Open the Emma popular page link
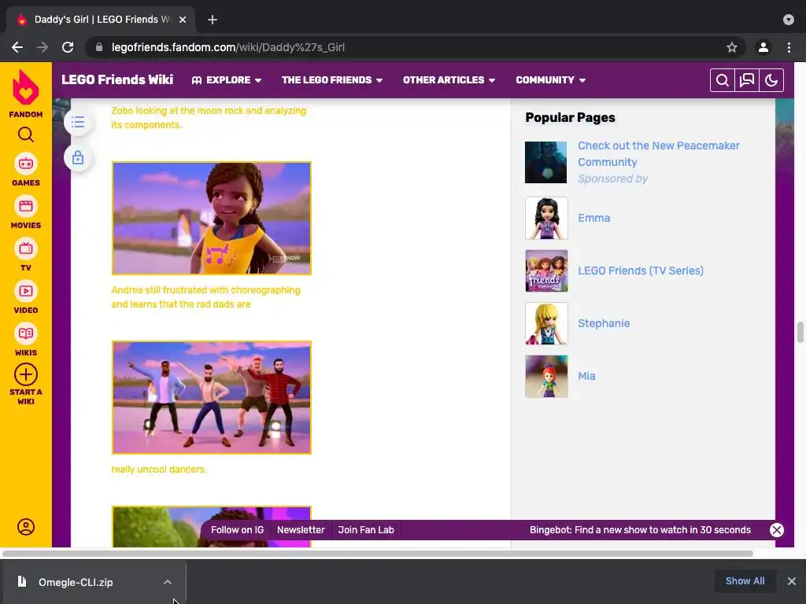806x604 pixels. (593, 218)
